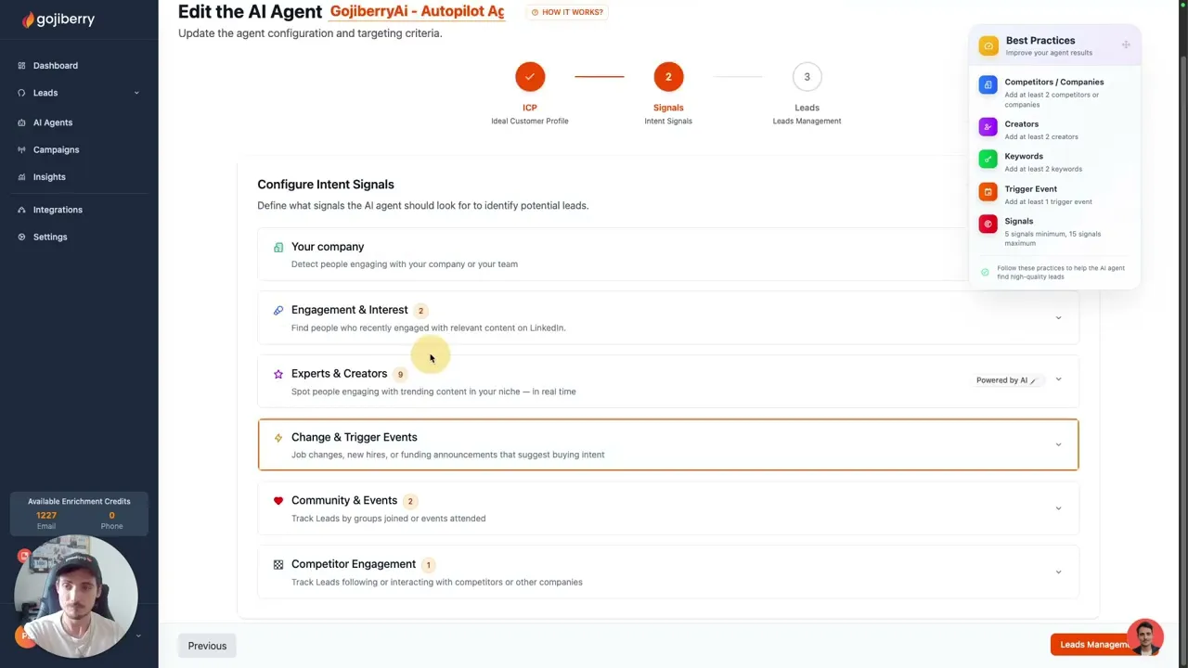Click the Community & Events heart icon

click(x=278, y=500)
